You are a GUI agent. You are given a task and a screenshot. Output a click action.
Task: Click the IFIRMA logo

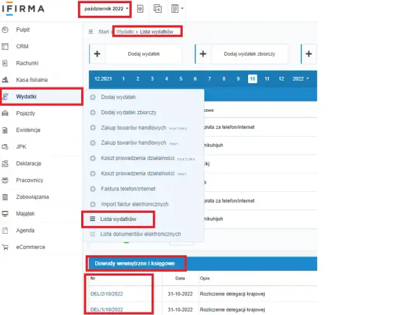point(23,8)
